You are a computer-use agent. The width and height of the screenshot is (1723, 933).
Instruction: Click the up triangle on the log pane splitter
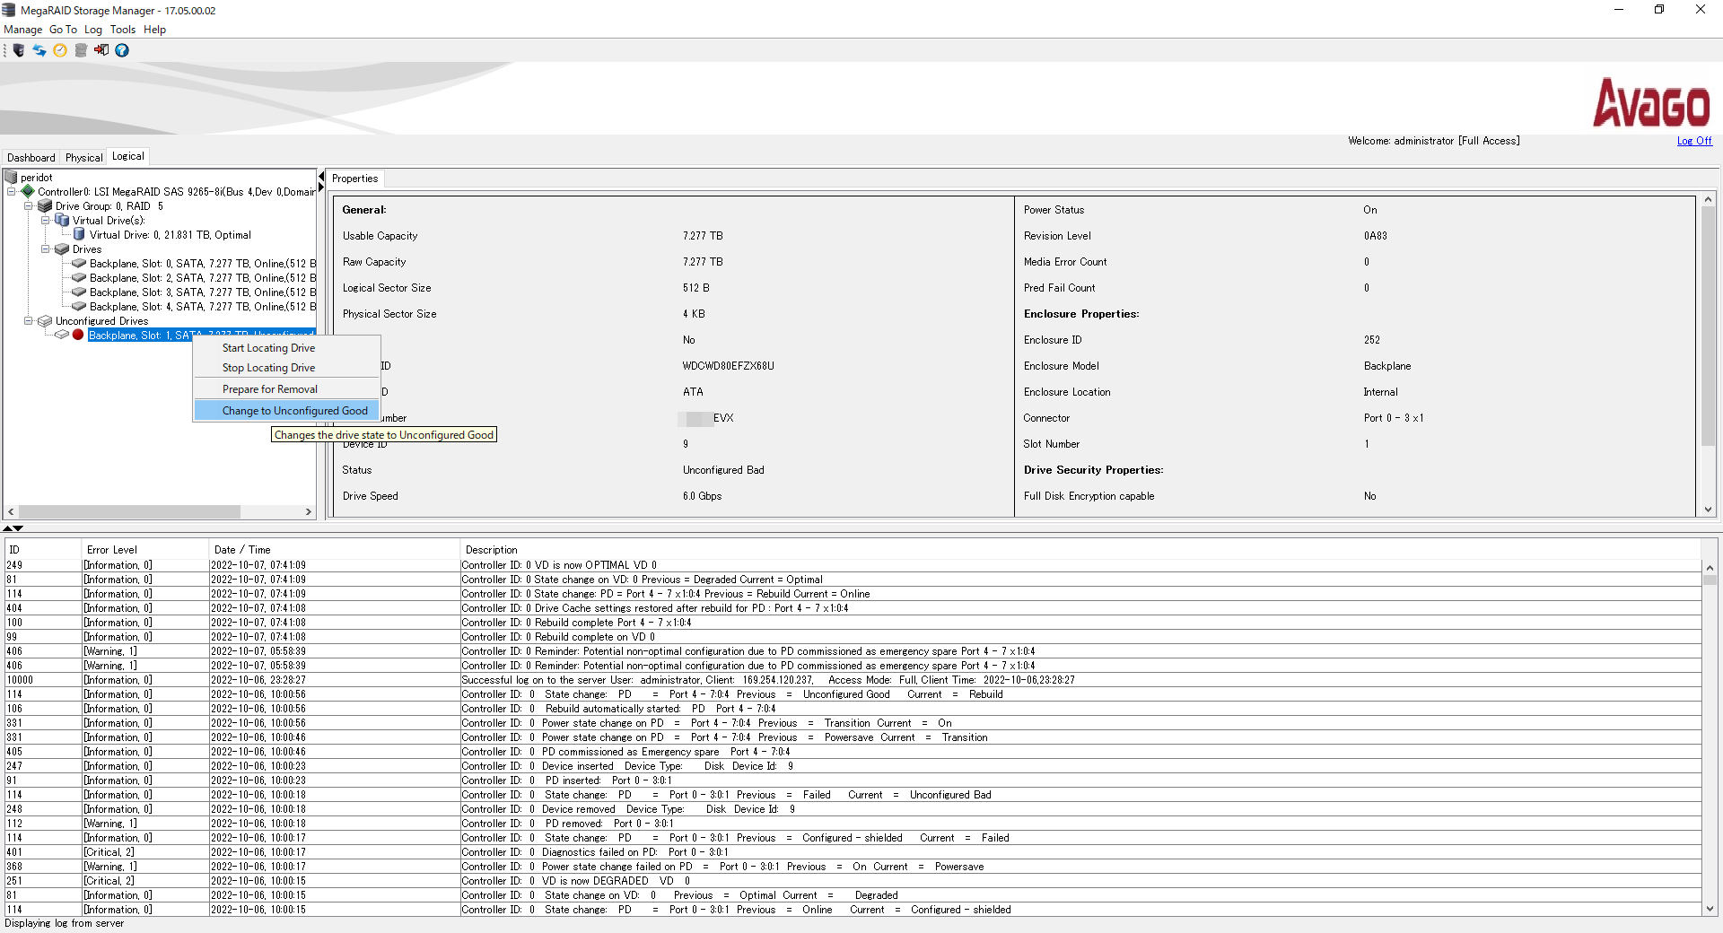(x=8, y=528)
